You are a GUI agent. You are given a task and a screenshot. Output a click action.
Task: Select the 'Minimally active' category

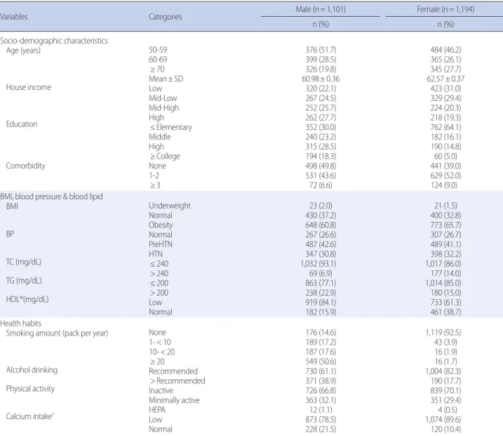(x=174, y=400)
